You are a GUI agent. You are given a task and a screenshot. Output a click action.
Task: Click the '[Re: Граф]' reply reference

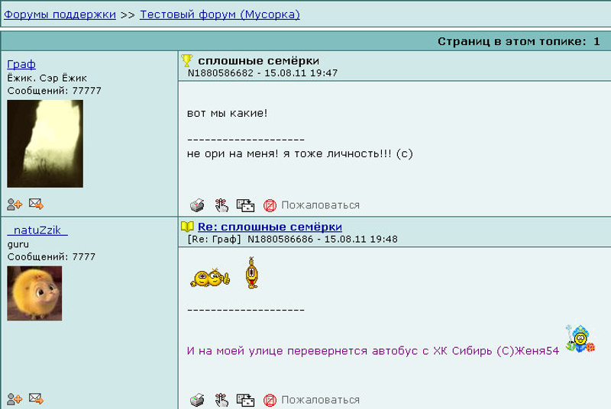[214, 239]
